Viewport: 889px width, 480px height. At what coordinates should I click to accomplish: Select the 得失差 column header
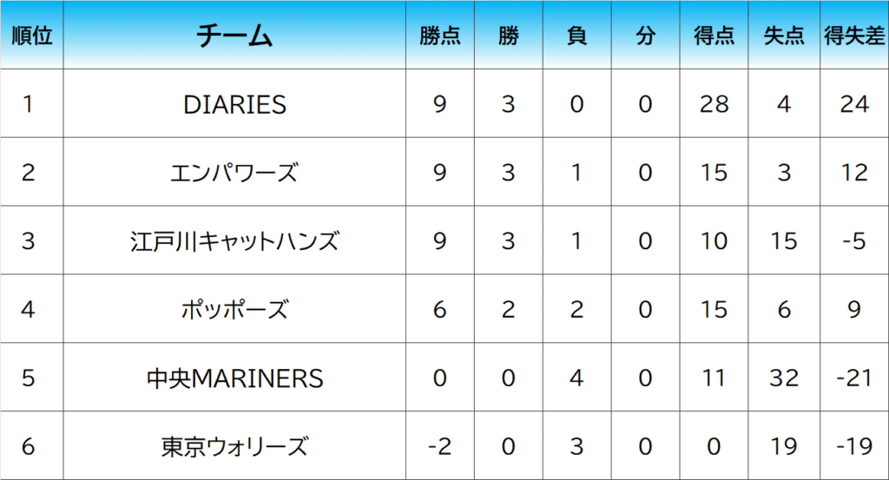tap(854, 35)
